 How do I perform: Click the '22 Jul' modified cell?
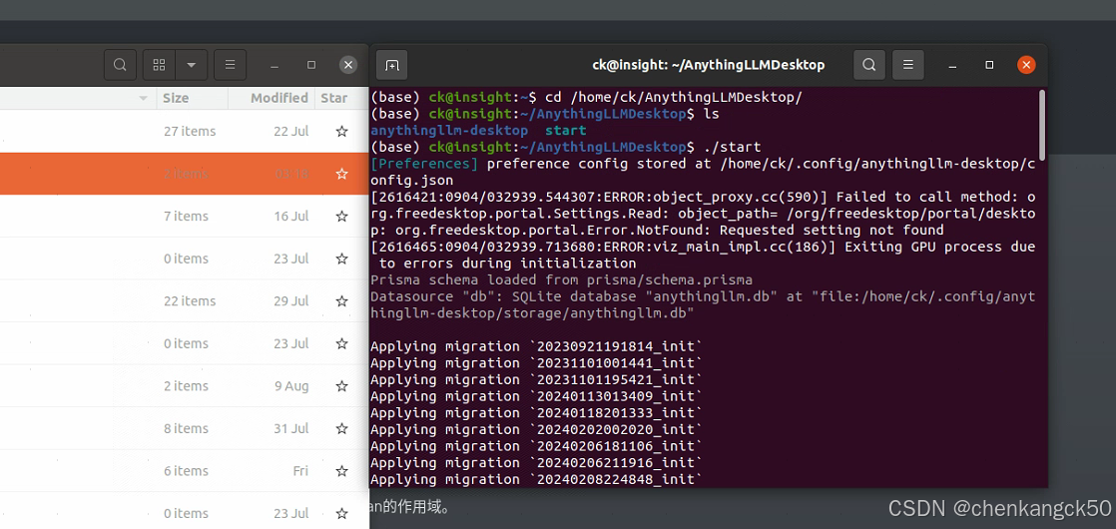(x=291, y=131)
